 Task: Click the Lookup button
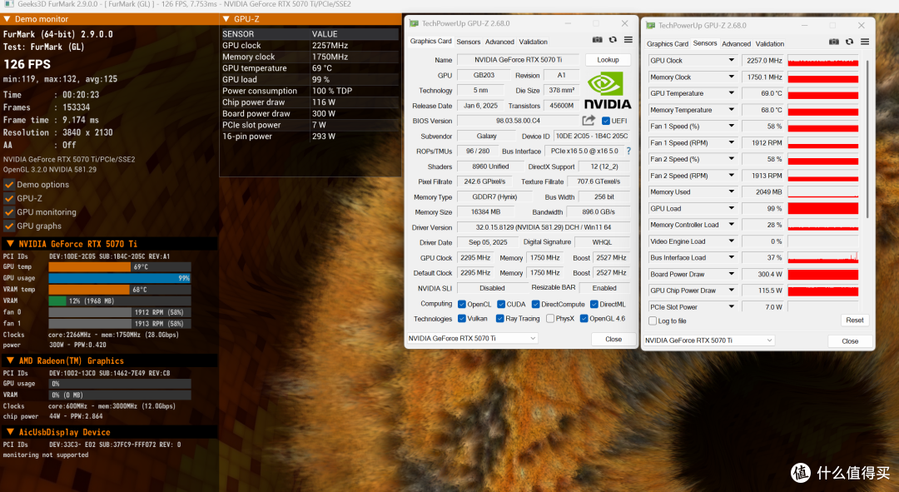608,60
